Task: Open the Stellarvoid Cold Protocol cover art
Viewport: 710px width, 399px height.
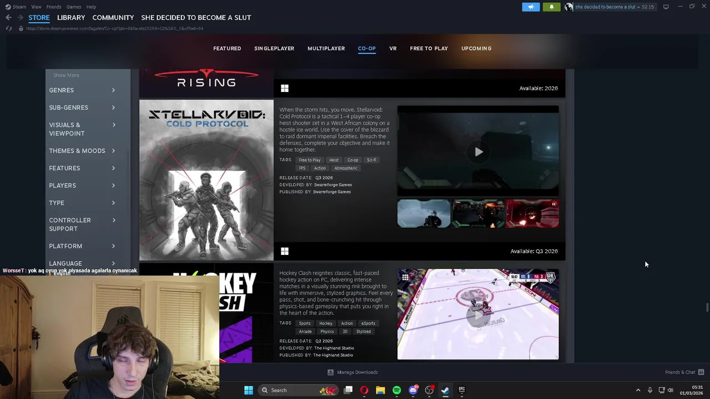Action: [206, 180]
